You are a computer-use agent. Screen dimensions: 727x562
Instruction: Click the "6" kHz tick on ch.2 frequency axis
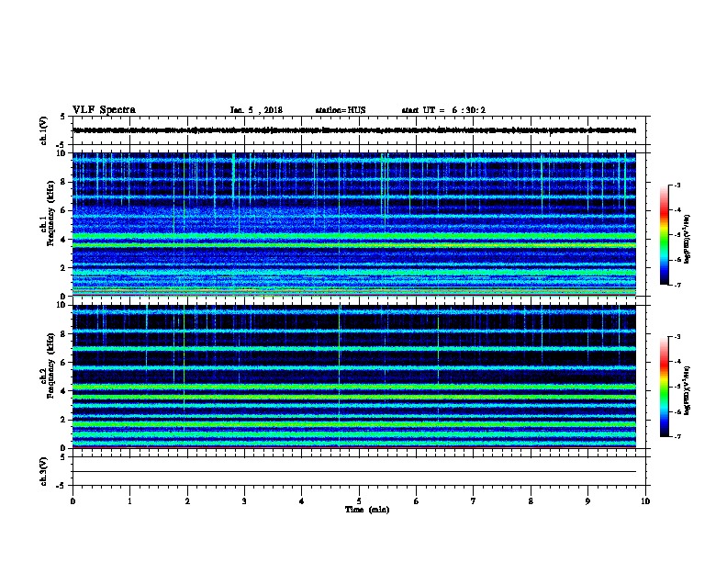(x=64, y=363)
